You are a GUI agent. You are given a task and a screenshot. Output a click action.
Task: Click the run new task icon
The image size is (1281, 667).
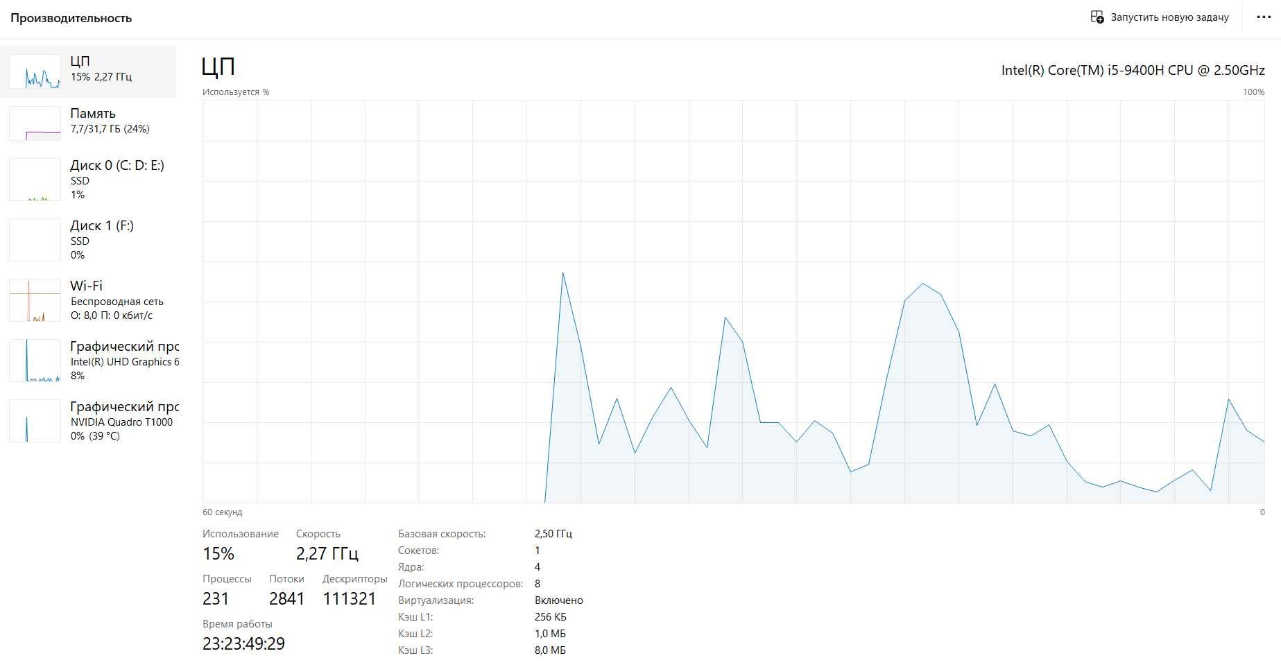coord(1097,17)
